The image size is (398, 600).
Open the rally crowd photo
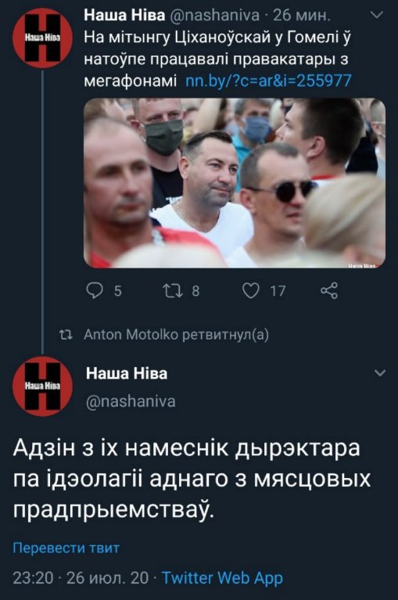pyautogui.click(x=235, y=183)
